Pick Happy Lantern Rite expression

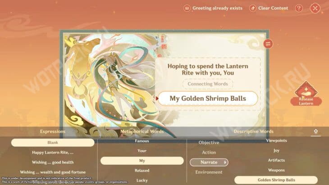click(x=53, y=153)
